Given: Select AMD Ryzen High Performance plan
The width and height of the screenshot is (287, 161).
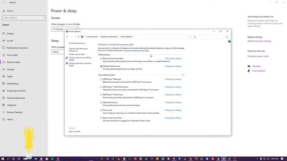Looking at the screenshot, I should point(101,87).
